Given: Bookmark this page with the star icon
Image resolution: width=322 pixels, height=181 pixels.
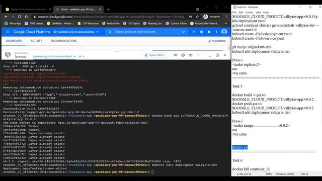Looking at the screenshot, I should tap(197, 17).
